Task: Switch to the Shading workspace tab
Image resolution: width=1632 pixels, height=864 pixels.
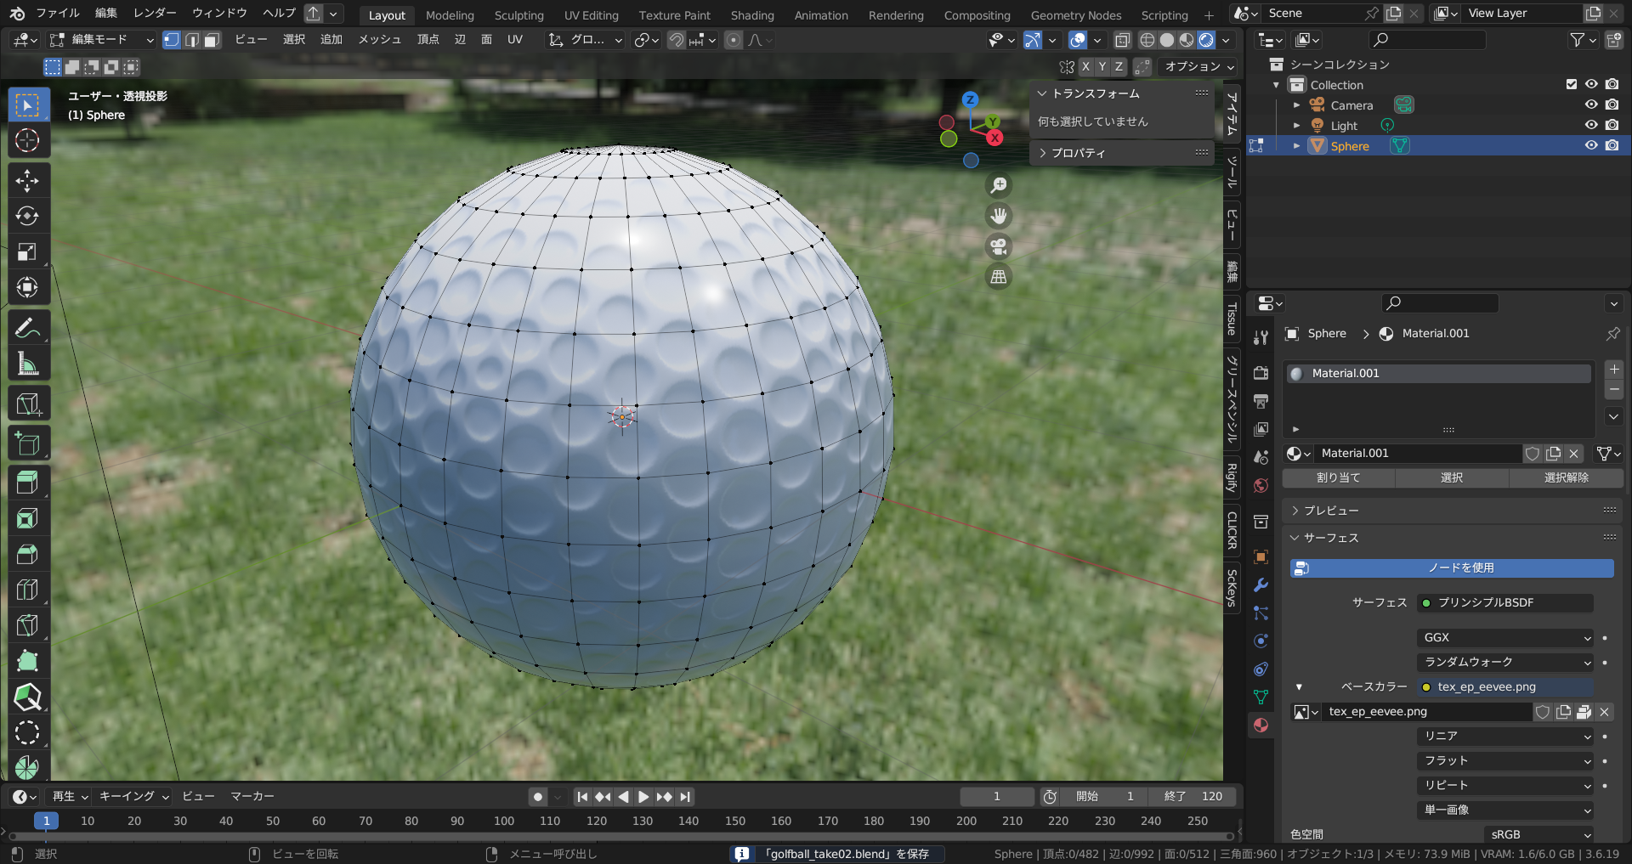Action: (x=751, y=14)
